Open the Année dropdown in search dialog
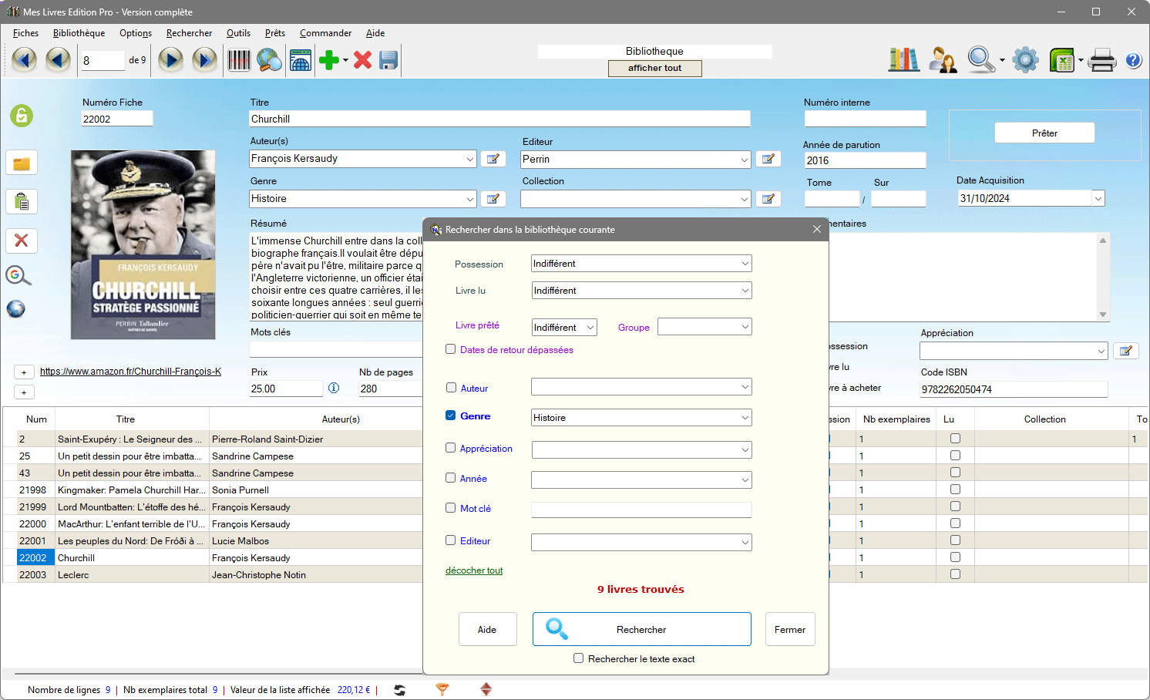1150x700 pixels. tap(641, 480)
